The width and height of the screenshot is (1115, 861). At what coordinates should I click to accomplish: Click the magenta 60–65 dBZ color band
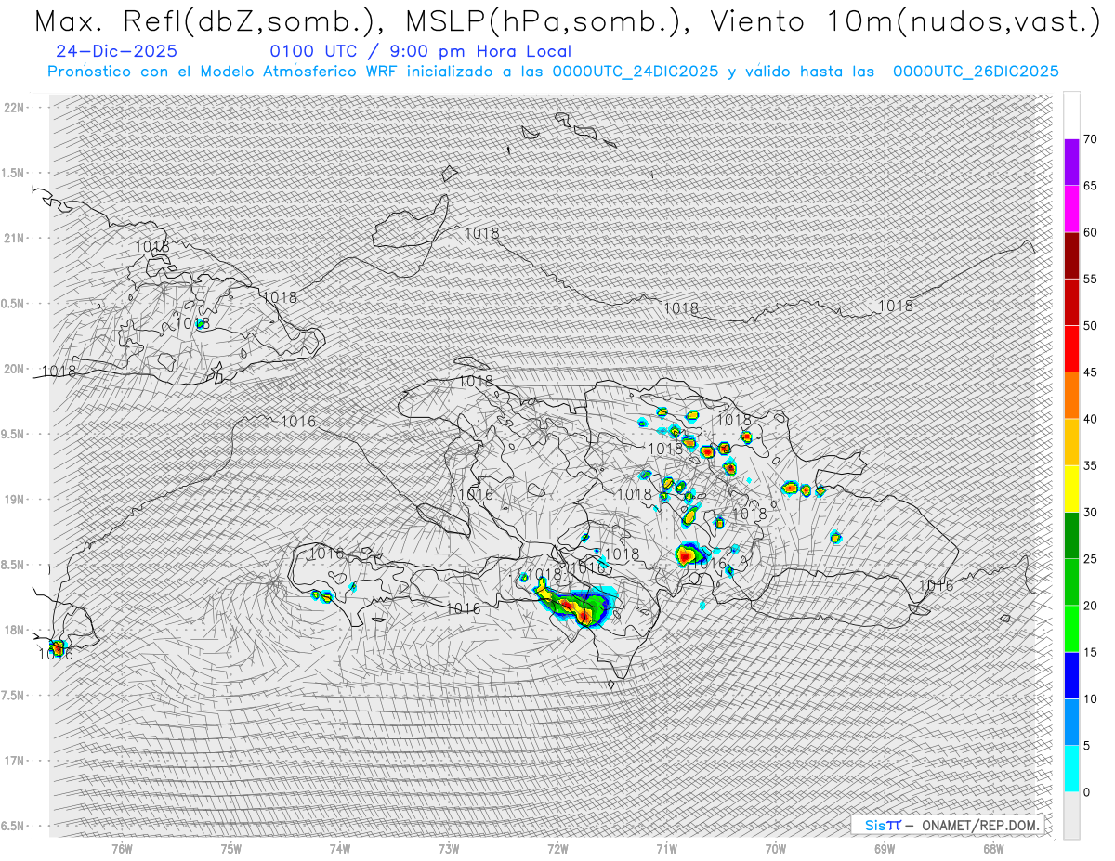click(1071, 209)
